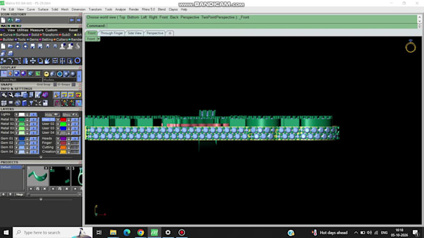Screen dimensions: 424x238
Task: Click the new blank file icon in Icon History
Action: [3, 21]
